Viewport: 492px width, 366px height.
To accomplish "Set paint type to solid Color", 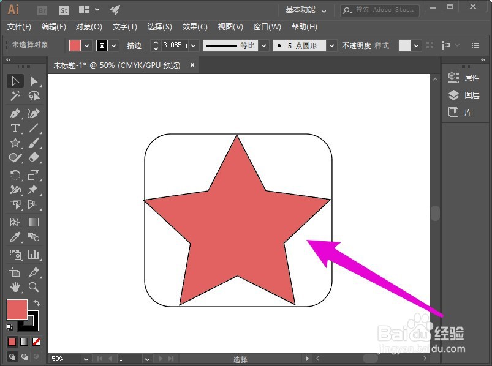I will point(12,342).
